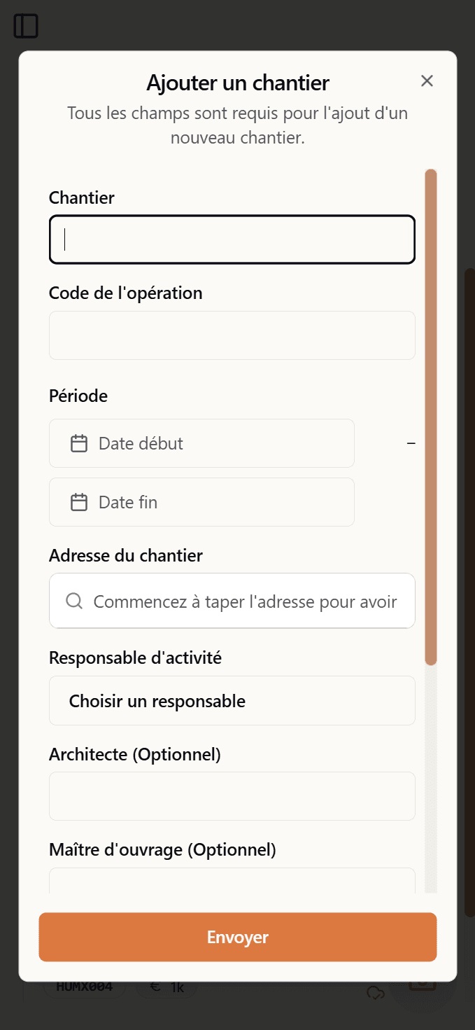Click the Code de l'opération field

click(232, 335)
